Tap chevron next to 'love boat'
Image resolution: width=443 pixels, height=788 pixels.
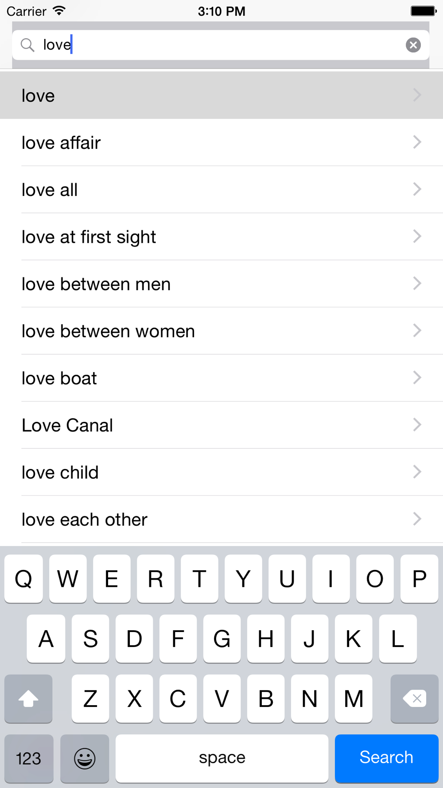tap(417, 378)
